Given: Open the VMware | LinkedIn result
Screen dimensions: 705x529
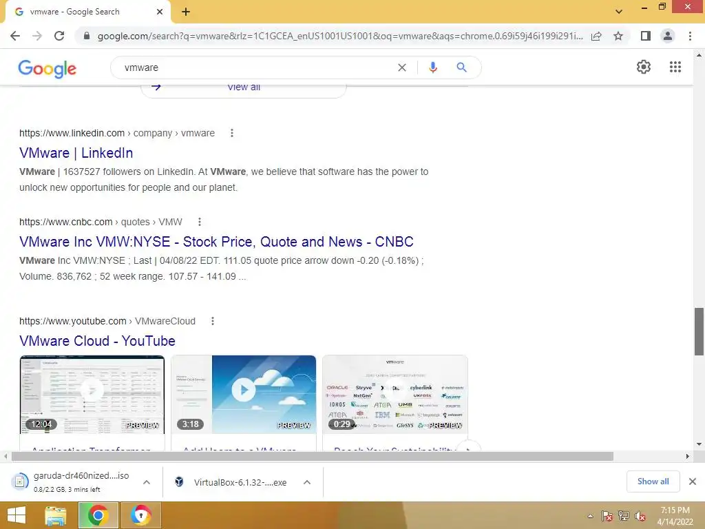Looking at the screenshot, I should click(x=76, y=153).
